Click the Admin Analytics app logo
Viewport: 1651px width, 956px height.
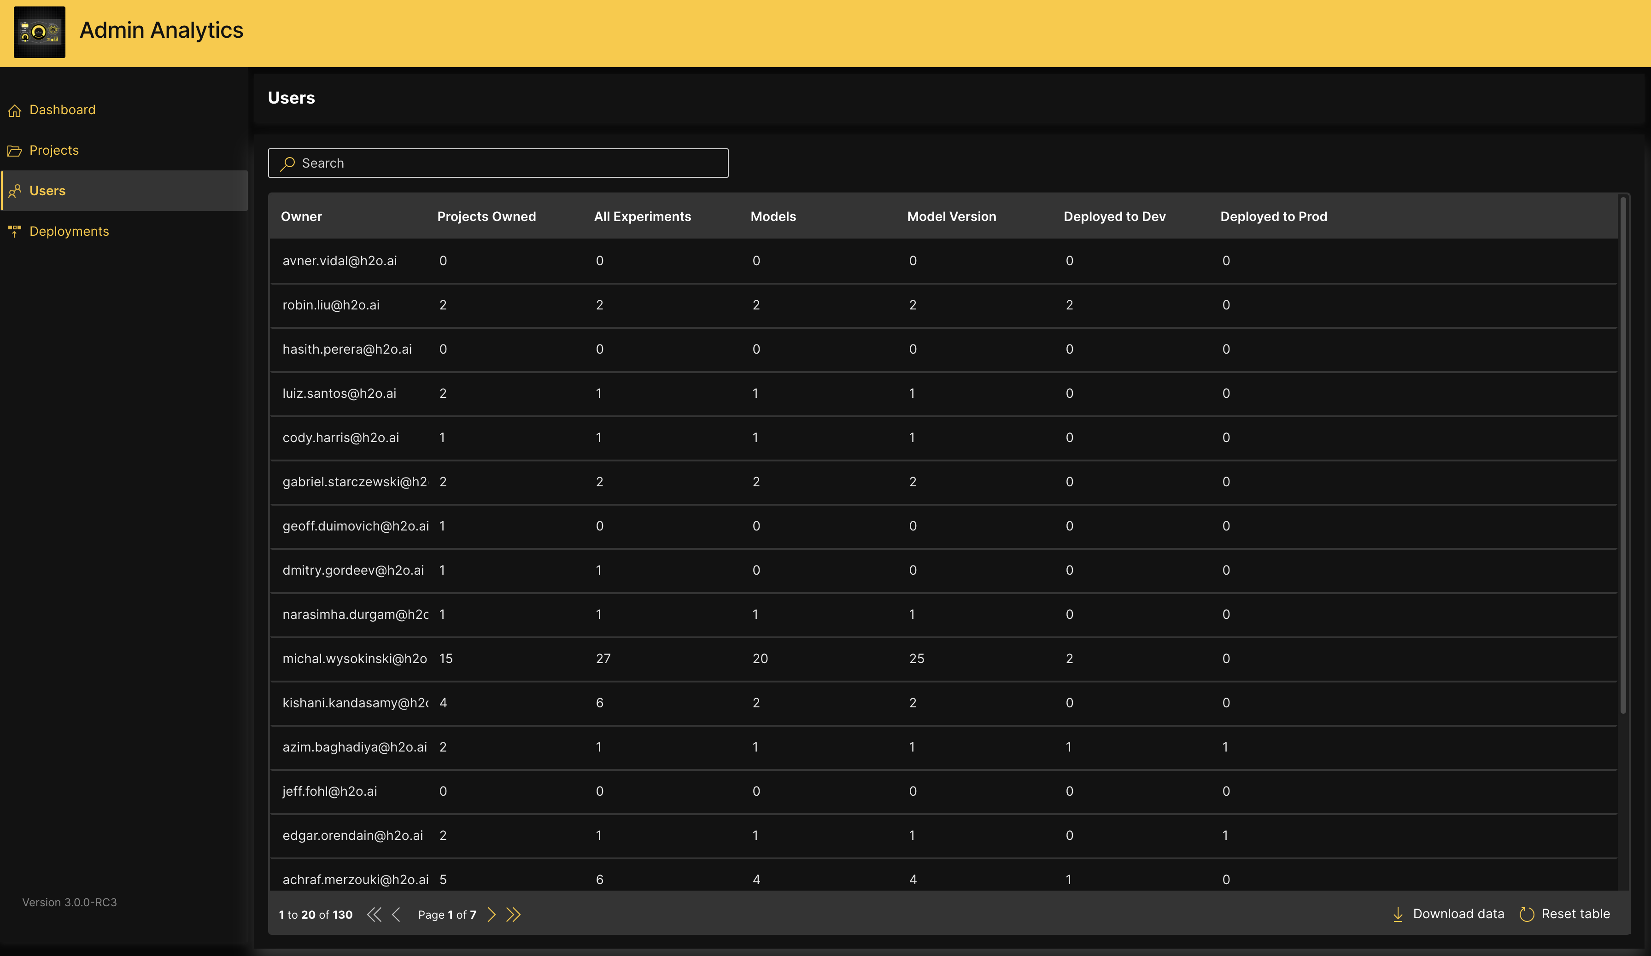pos(39,31)
